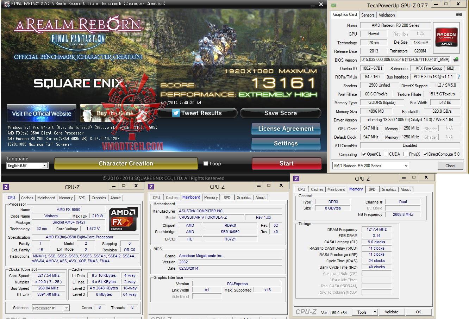Image resolution: width=469 pixels, height=319 pixels.
Task: Click the DRAM Frequency value '1217.4 MHz'
Action: coord(376,229)
